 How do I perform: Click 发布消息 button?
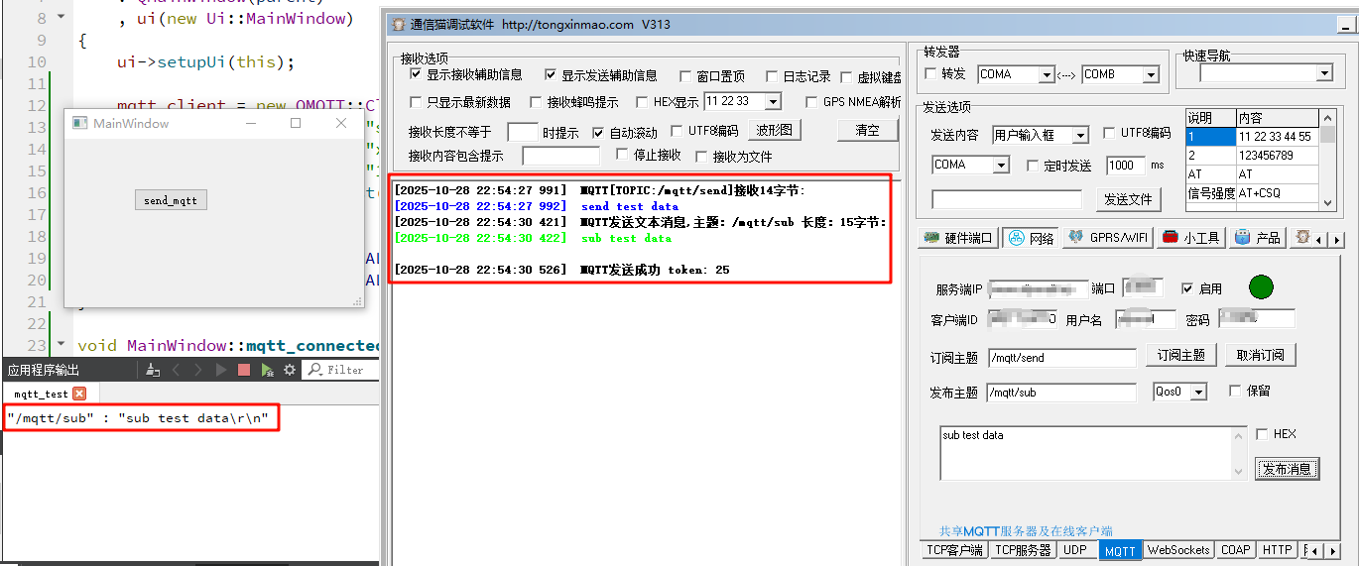1287,469
